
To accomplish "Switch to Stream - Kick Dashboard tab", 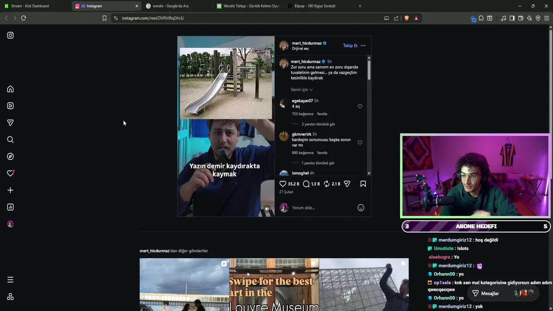I will pyautogui.click(x=35, y=6).
